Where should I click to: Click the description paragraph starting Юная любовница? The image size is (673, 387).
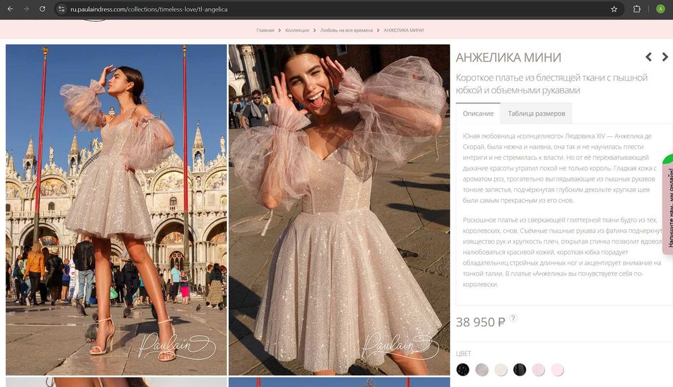tap(560, 168)
